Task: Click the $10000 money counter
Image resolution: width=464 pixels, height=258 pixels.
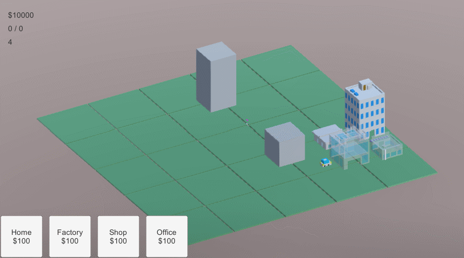Action: (20, 15)
